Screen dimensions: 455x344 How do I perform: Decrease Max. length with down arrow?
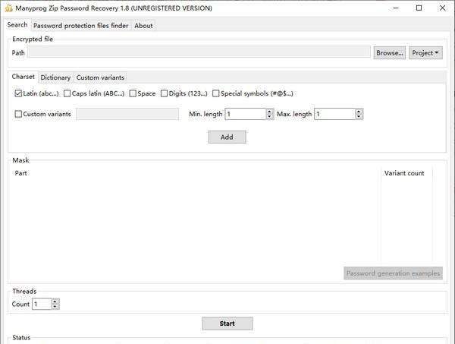tap(359, 116)
